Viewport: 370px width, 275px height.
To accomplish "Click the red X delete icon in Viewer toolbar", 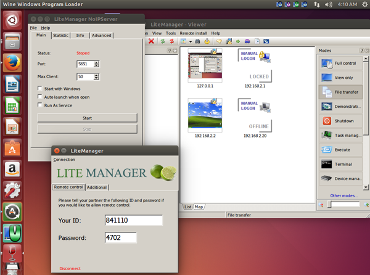I will (x=151, y=41).
